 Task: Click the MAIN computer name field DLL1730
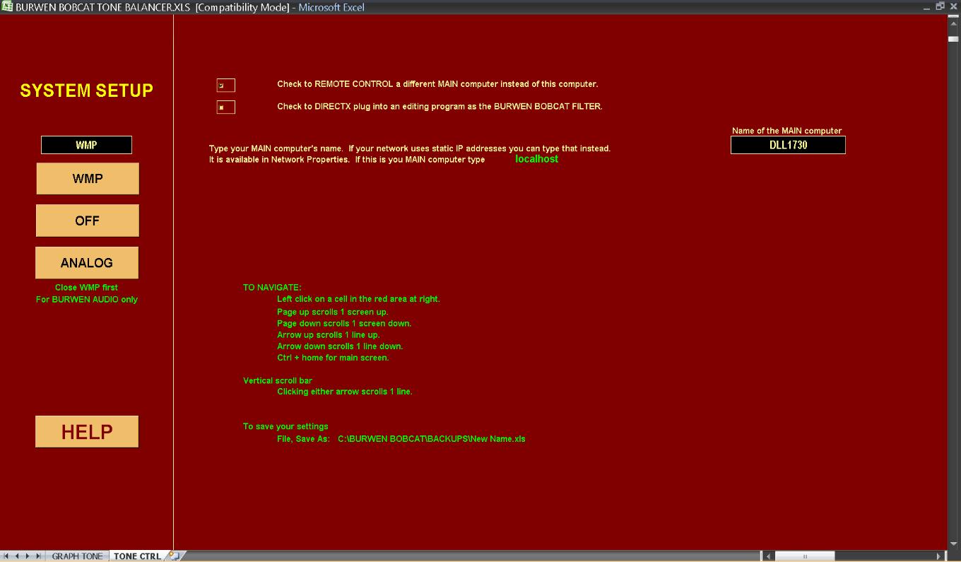[x=788, y=145]
